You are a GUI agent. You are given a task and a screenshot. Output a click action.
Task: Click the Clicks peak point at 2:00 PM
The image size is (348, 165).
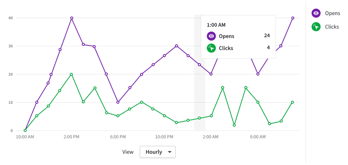(x=71, y=74)
